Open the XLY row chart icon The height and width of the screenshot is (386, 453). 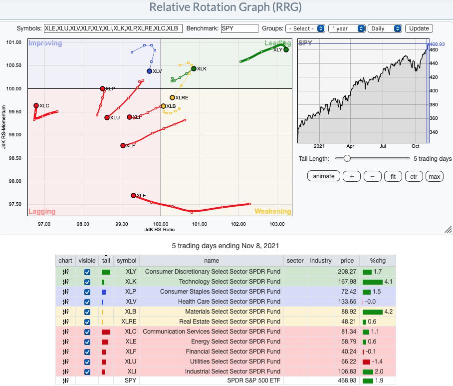click(65, 272)
